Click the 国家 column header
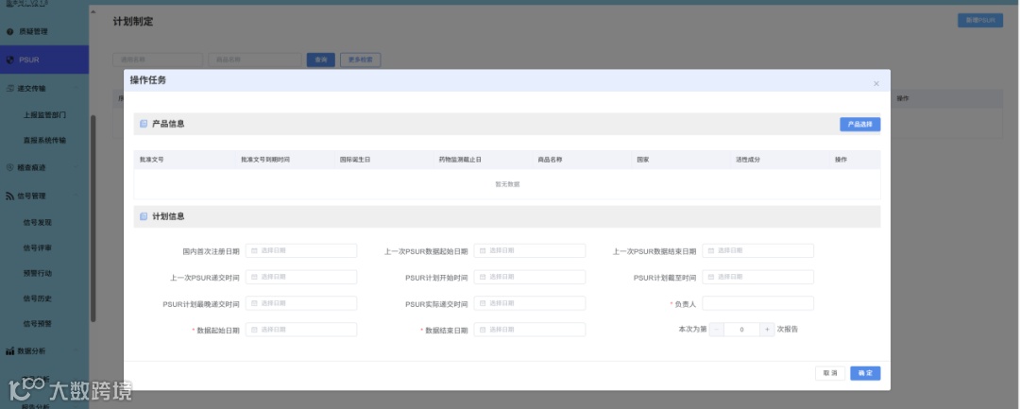Viewport: 1020px width, 409px height. [643, 160]
